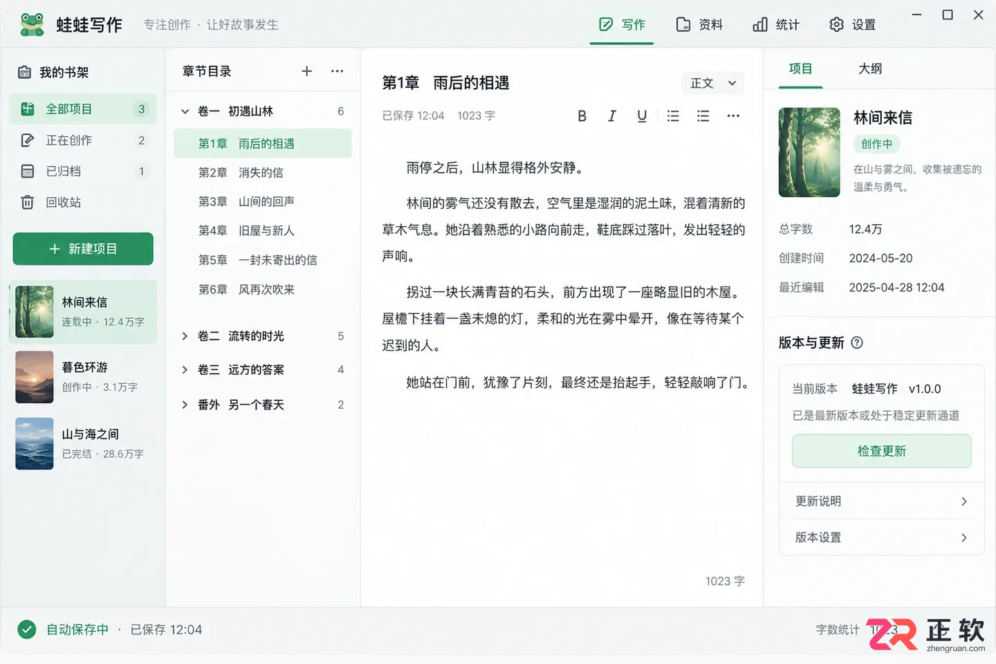Apply italic formatting

612,116
